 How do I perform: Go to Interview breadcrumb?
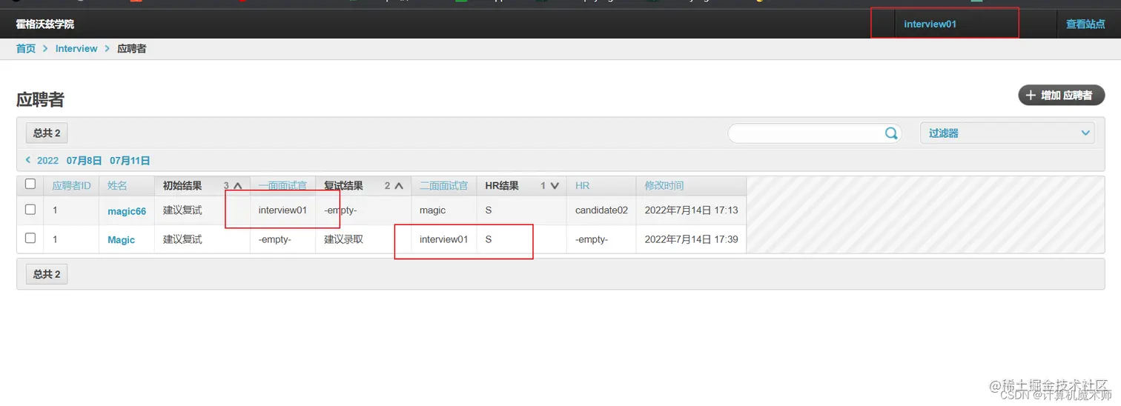pyautogui.click(x=76, y=48)
